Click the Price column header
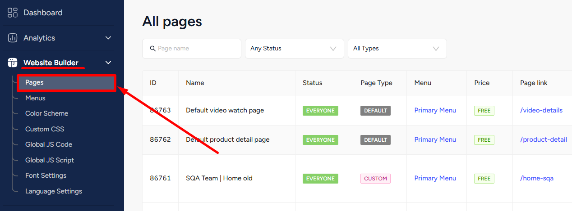This screenshot has width=572, height=211. [482, 83]
